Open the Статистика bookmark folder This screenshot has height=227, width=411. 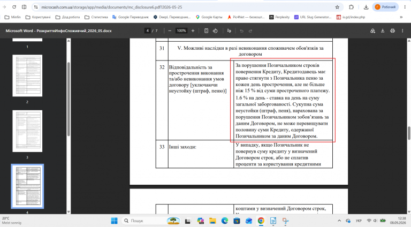[96, 17]
